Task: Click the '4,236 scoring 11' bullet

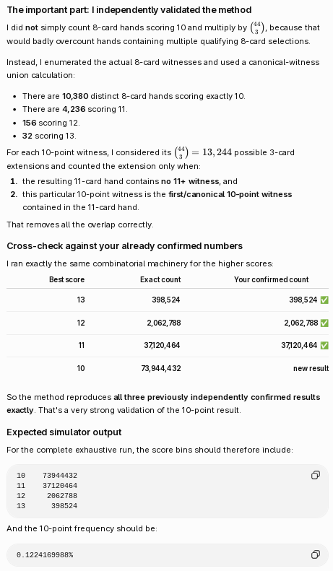Action: point(74,109)
